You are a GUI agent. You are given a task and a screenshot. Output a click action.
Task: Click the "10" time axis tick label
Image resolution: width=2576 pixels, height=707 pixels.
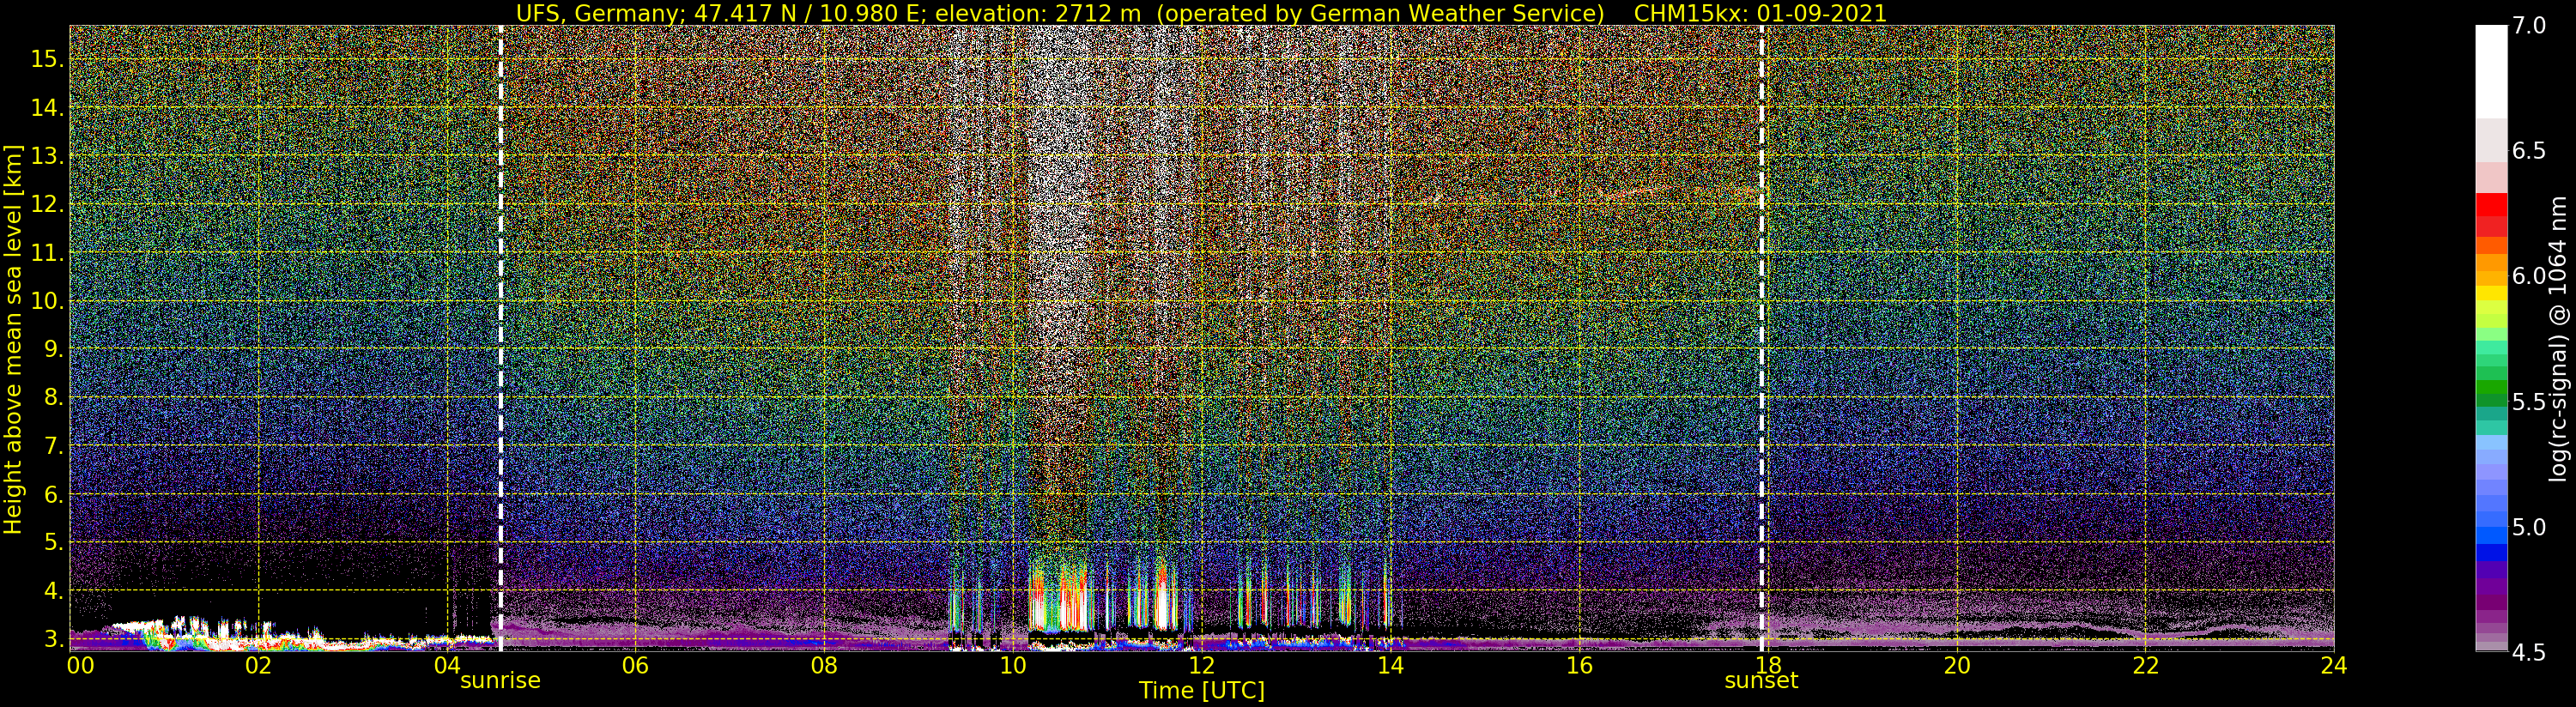click(1012, 666)
